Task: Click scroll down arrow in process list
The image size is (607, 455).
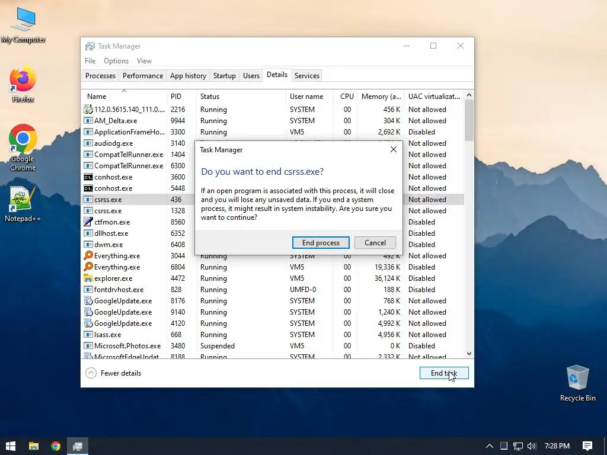Action: pyautogui.click(x=469, y=354)
